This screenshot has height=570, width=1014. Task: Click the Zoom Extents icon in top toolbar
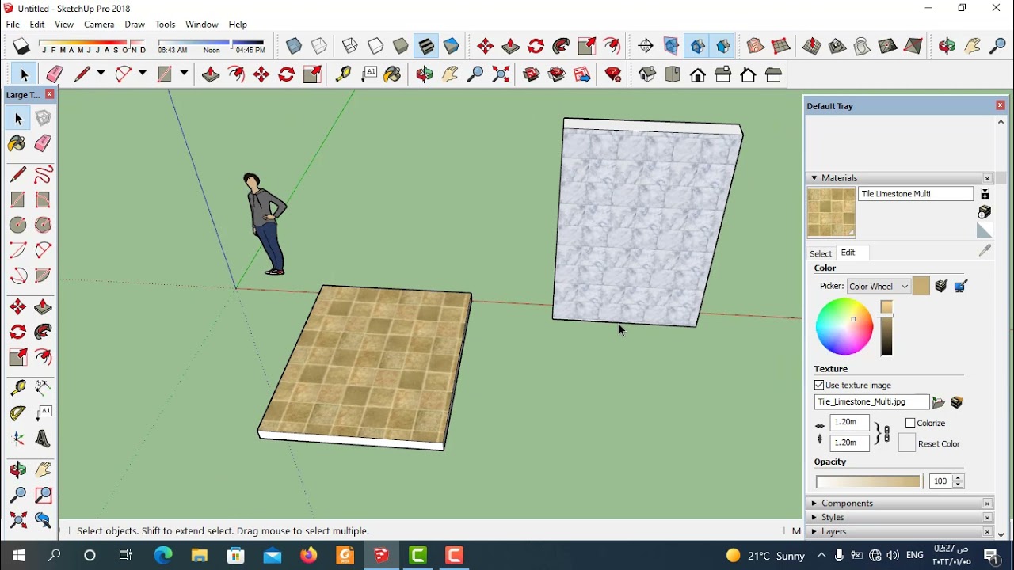[501, 74]
